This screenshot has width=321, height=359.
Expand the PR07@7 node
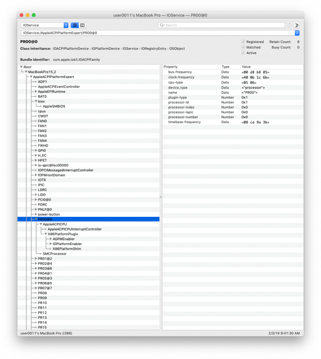point(36,288)
